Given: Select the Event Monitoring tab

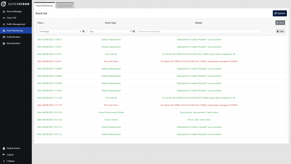Looking at the screenshot, I should (x=44, y=6).
